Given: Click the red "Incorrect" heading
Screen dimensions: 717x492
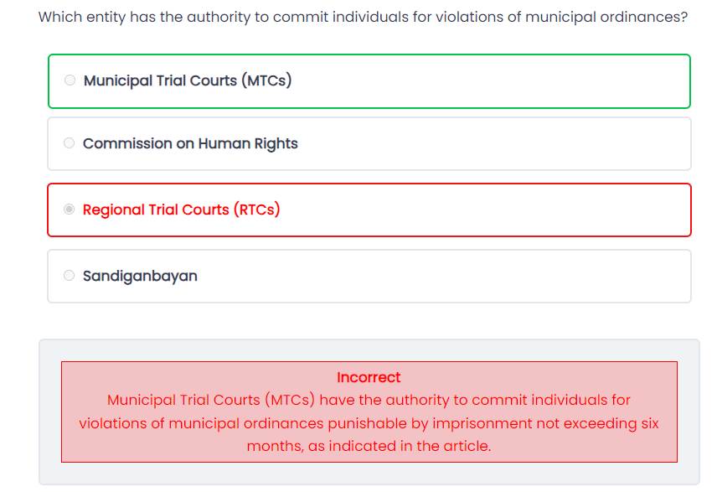Looking at the screenshot, I should (369, 377).
